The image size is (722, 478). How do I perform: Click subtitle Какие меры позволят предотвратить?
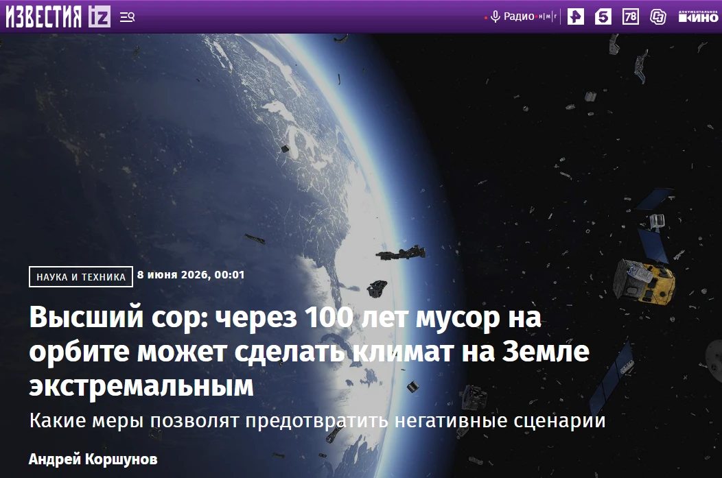[317, 420]
